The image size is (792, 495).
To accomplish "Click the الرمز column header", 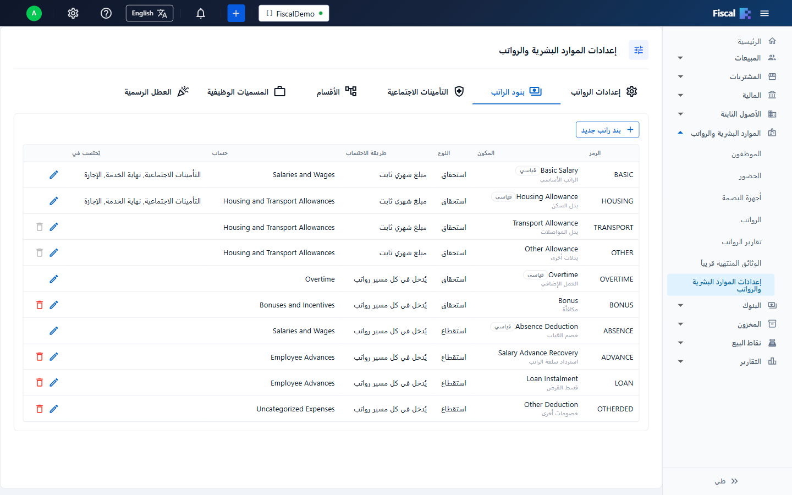I will pyautogui.click(x=595, y=153).
